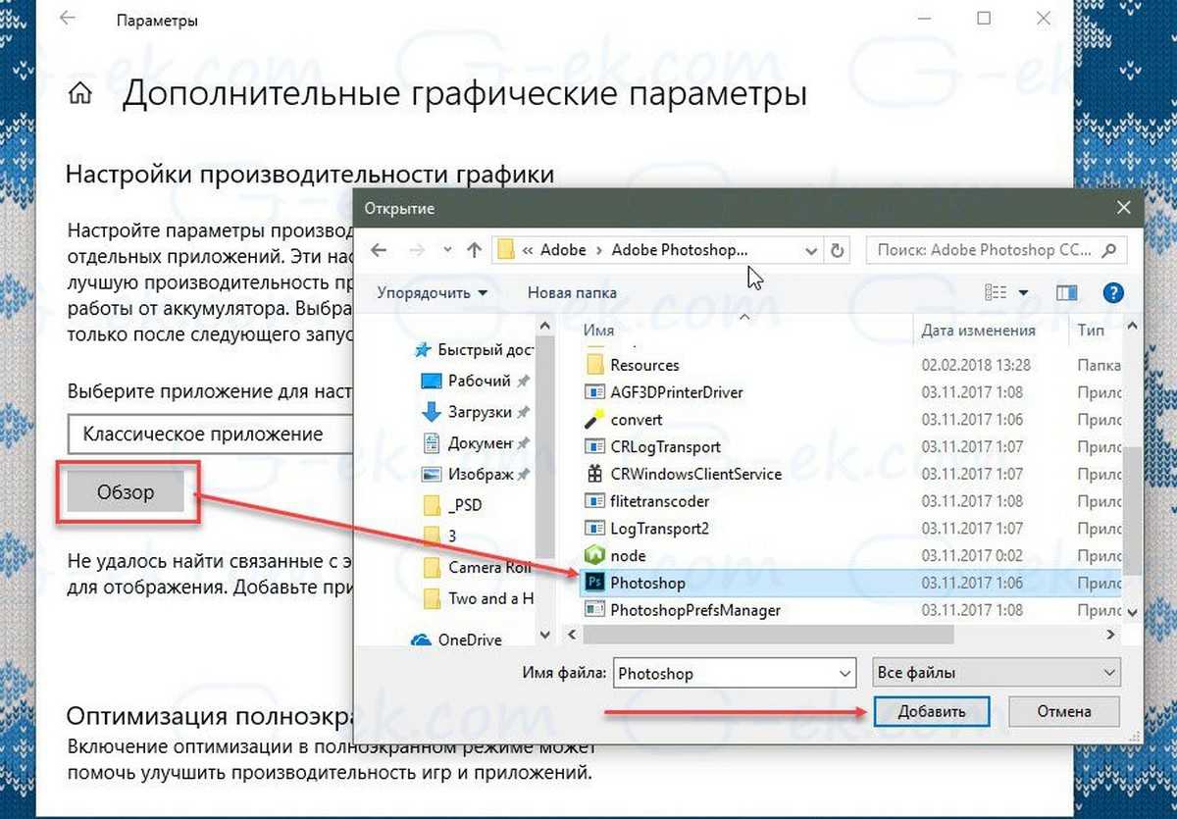
Task: Open the Two and a H folder
Action: [478, 598]
